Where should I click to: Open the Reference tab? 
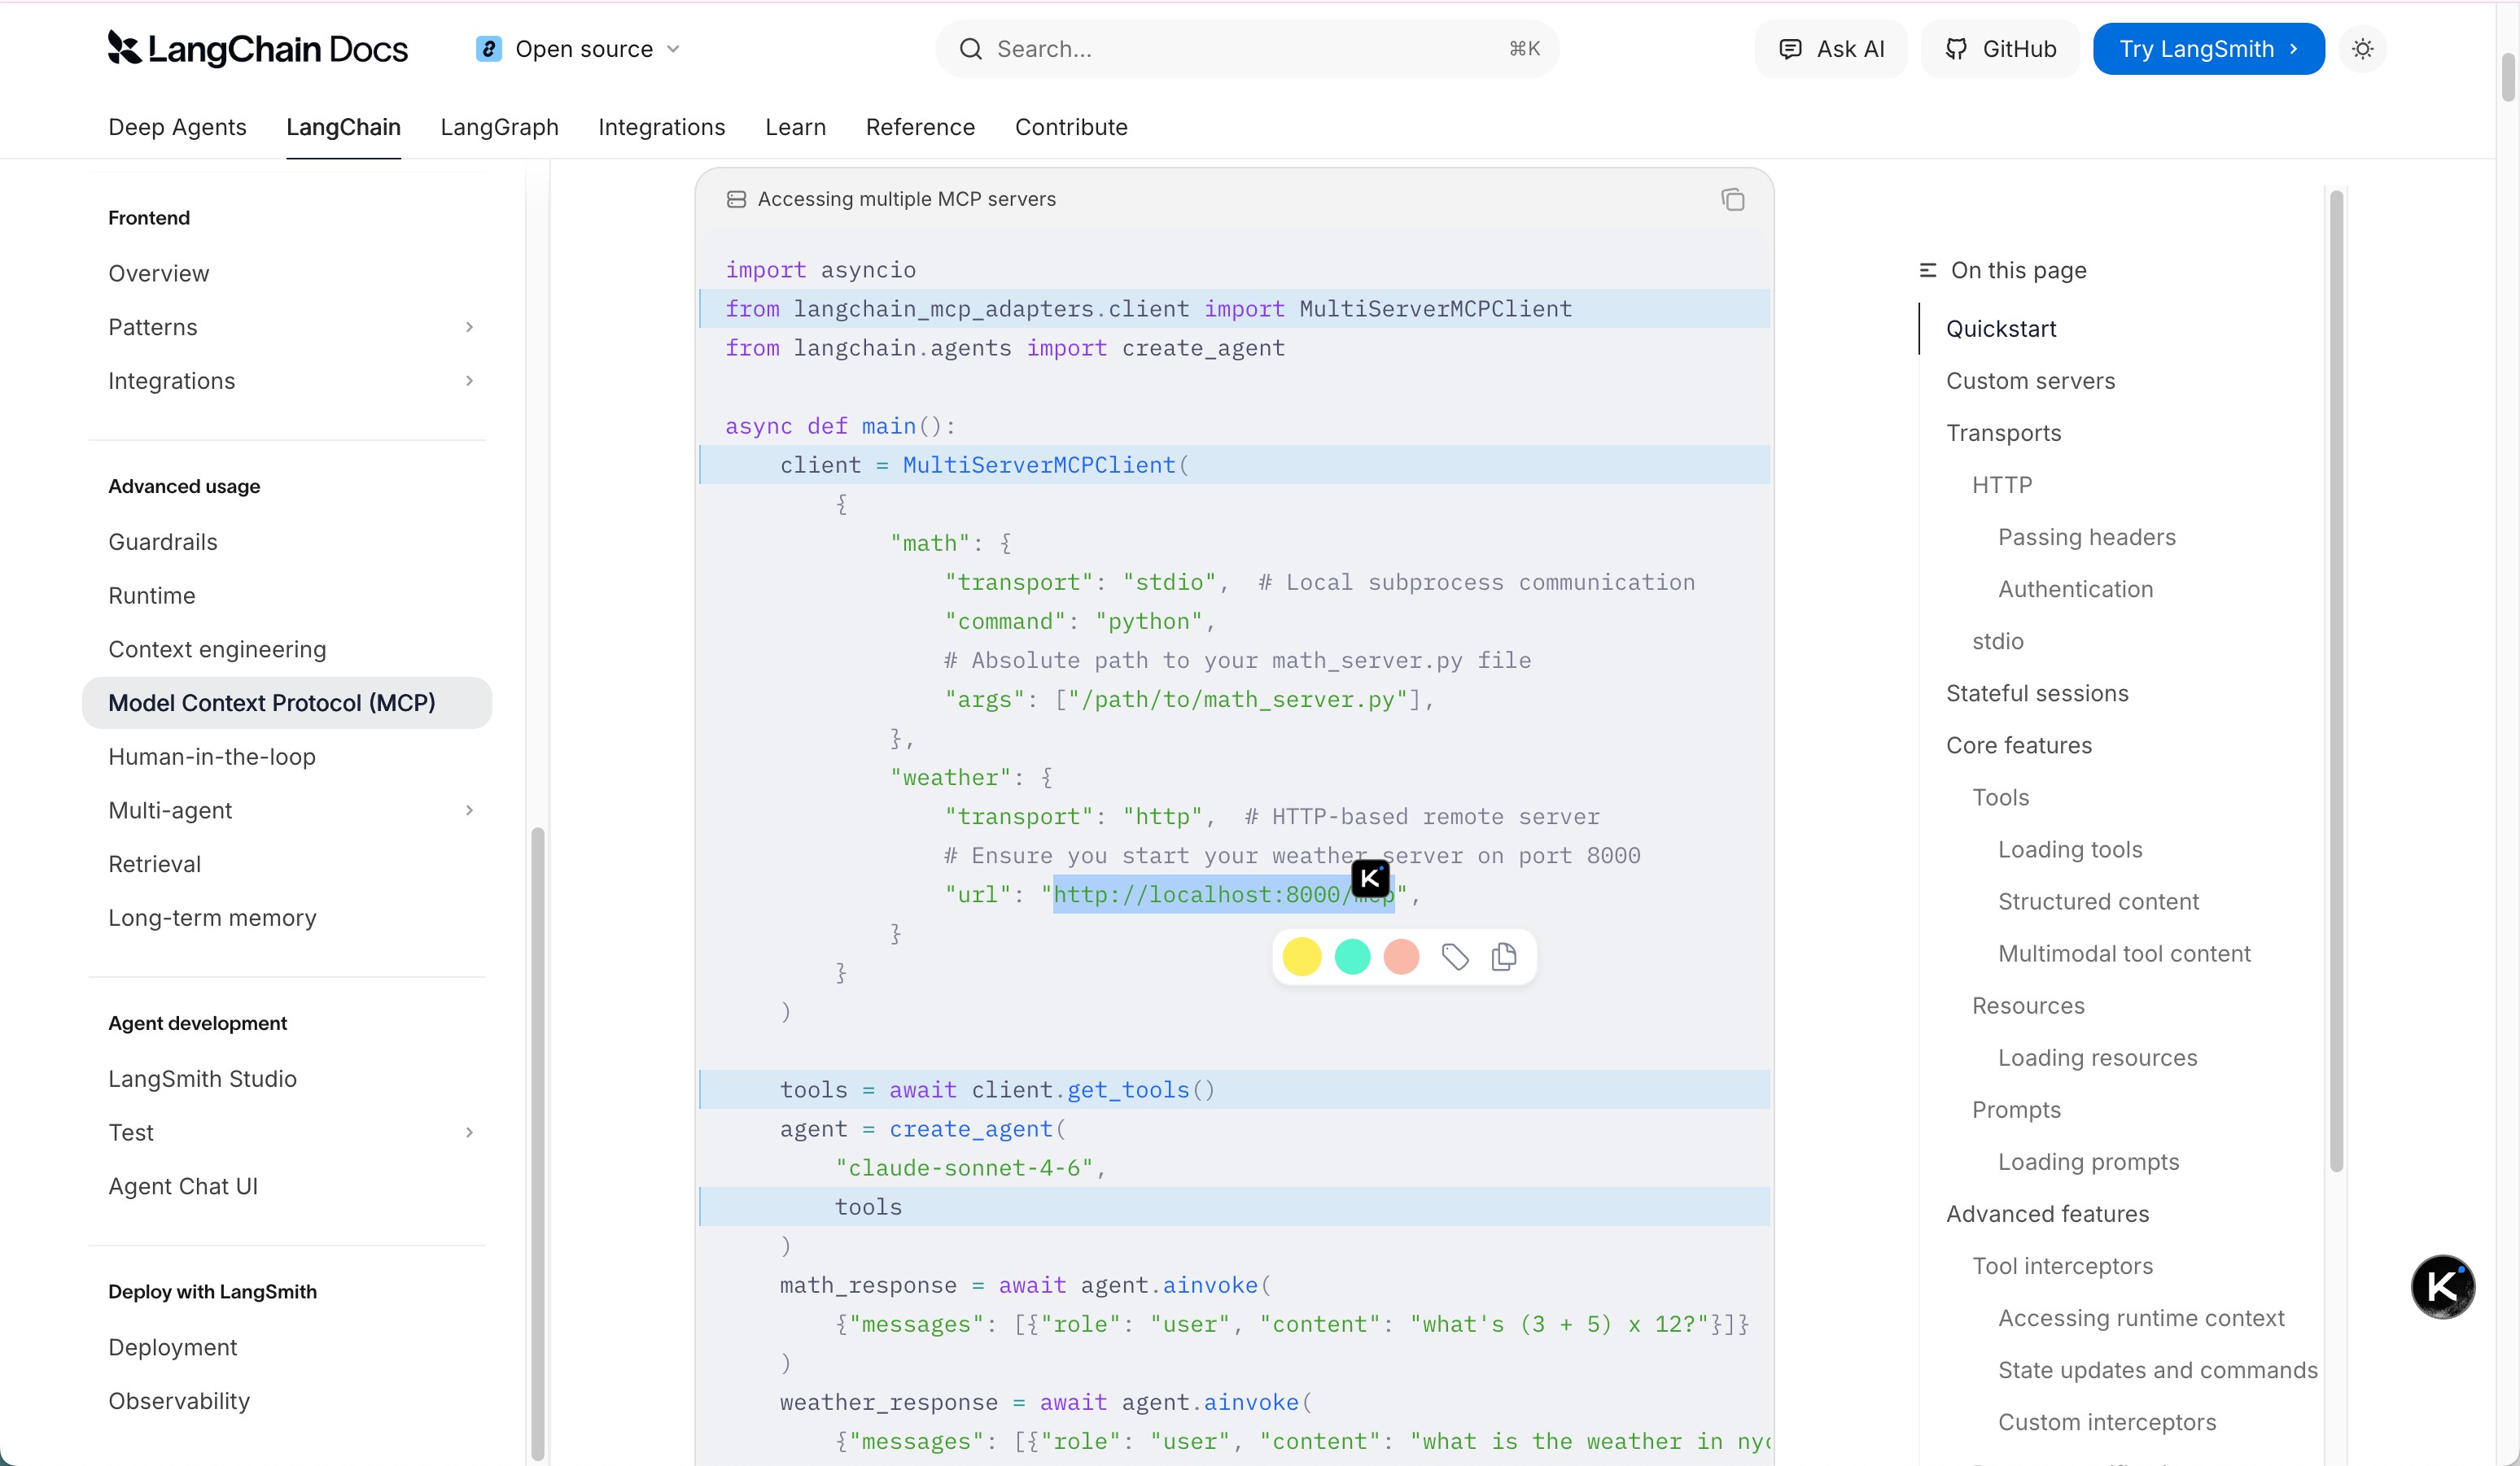920,127
